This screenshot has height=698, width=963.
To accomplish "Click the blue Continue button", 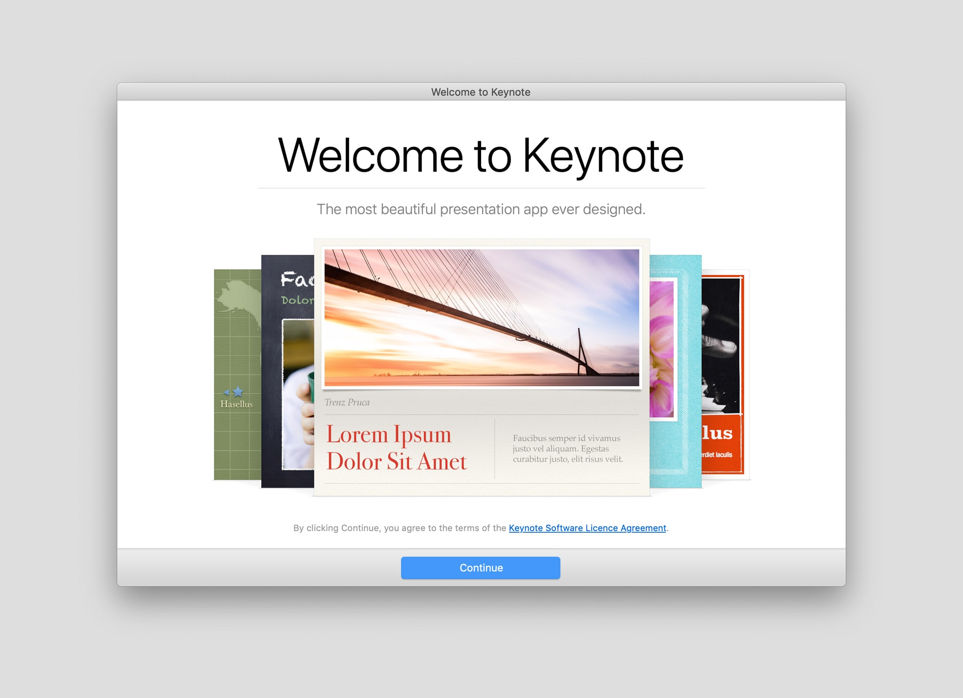I will click(x=480, y=568).
